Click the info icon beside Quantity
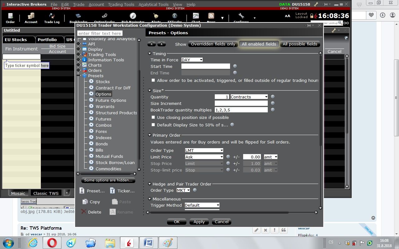Image resolution: width=399 pixels, height=249 pixels. click(x=272, y=97)
